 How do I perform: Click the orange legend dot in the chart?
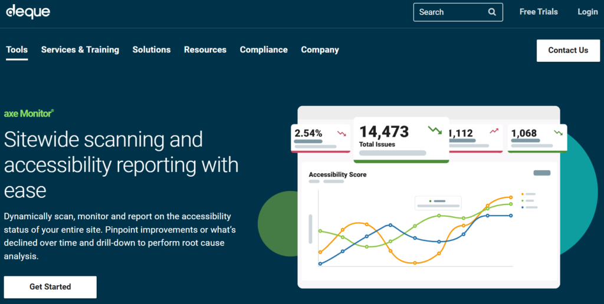522,194
